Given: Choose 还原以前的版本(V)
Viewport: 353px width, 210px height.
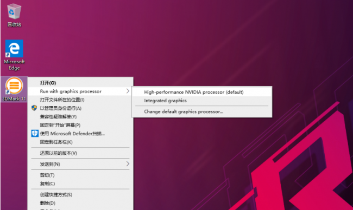Looking at the screenshot, I should (x=80, y=153).
